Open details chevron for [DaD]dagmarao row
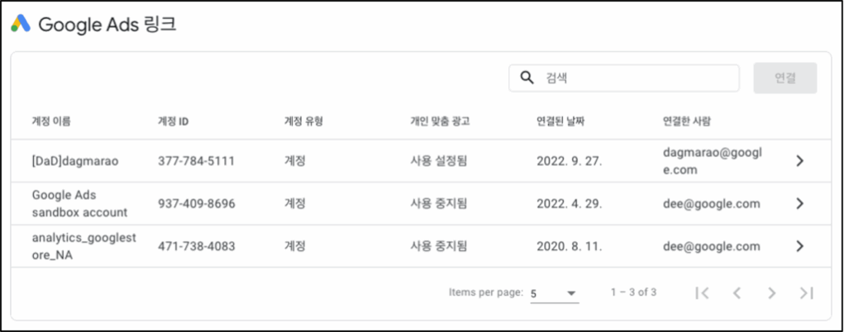844x332 pixels. [800, 161]
